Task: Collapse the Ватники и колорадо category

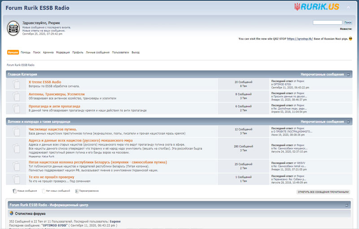Action: pyautogui.click(x=348, y=122)
